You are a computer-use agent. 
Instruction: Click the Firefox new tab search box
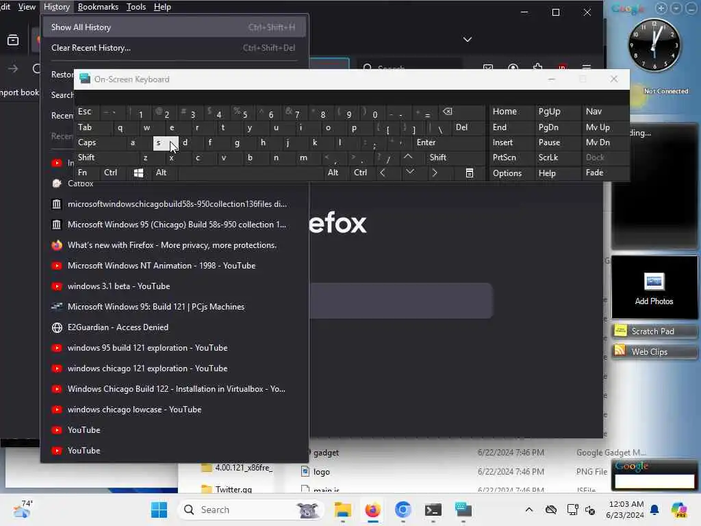click(x=401, y=300)
